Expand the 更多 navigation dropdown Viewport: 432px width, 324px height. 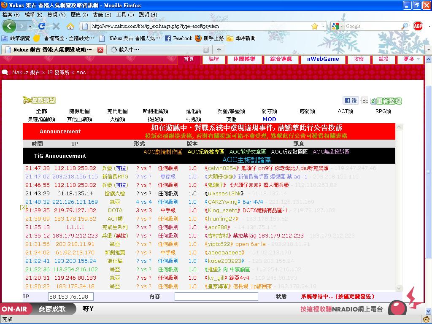(x=412, y=59)
